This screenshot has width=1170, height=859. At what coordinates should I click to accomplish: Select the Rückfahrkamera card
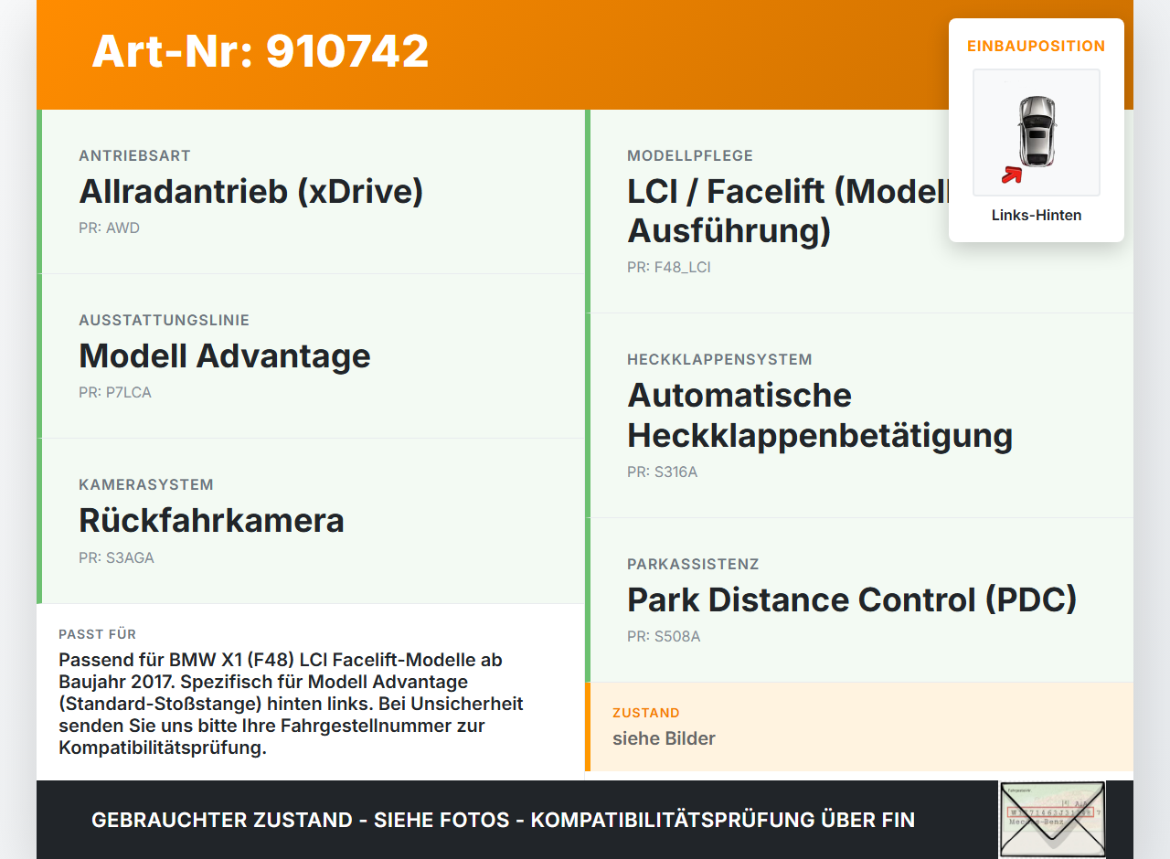(311, 521)
